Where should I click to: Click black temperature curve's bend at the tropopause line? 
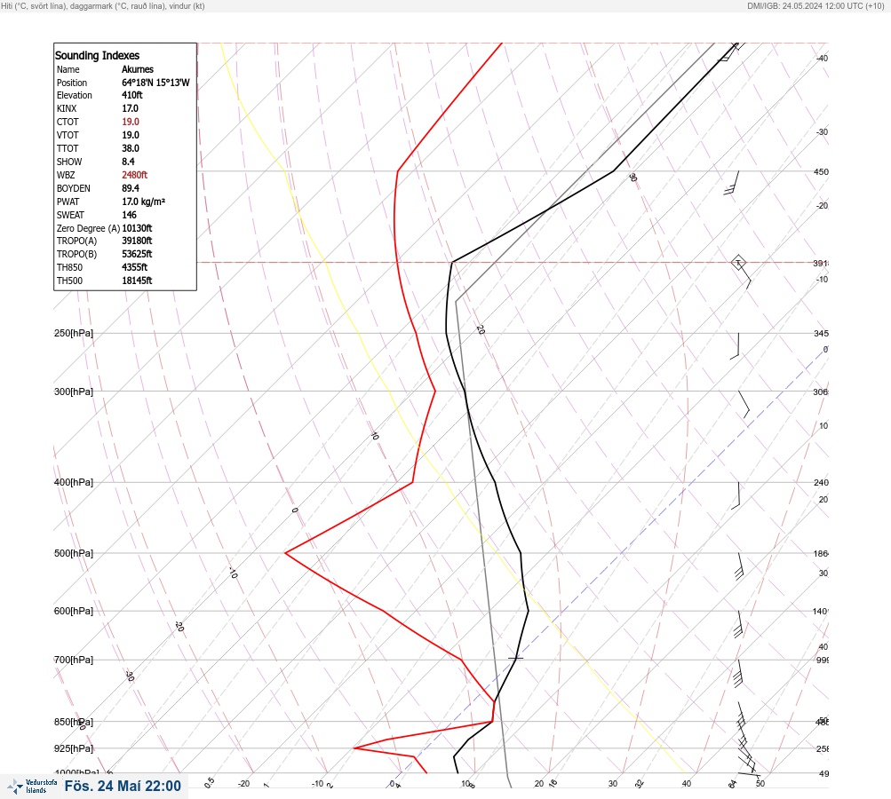coord(452,263)
